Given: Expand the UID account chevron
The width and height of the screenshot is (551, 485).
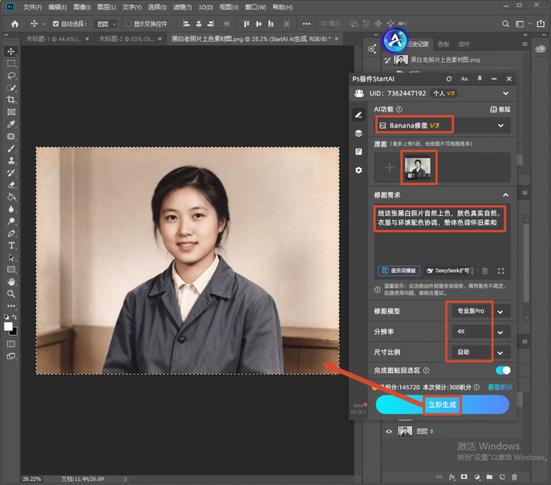Looking at the screenshot, I should pos(506,94).
